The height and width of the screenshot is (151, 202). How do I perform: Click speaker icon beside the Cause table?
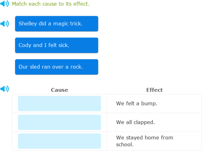click(x=4, y=89)
